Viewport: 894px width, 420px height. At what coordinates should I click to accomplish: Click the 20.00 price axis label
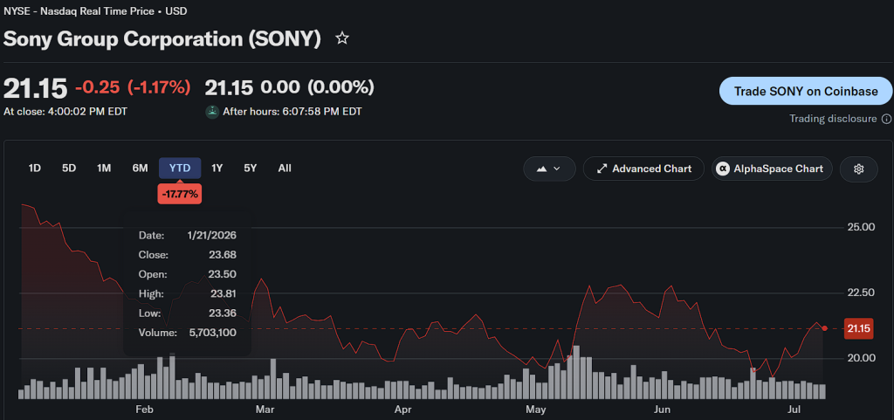pos(860,358)
